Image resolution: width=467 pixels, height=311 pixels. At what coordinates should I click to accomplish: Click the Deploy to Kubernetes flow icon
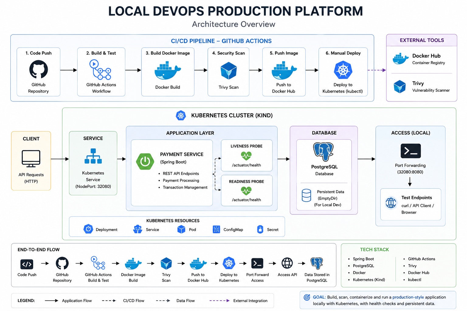click(x=229, y=263)
